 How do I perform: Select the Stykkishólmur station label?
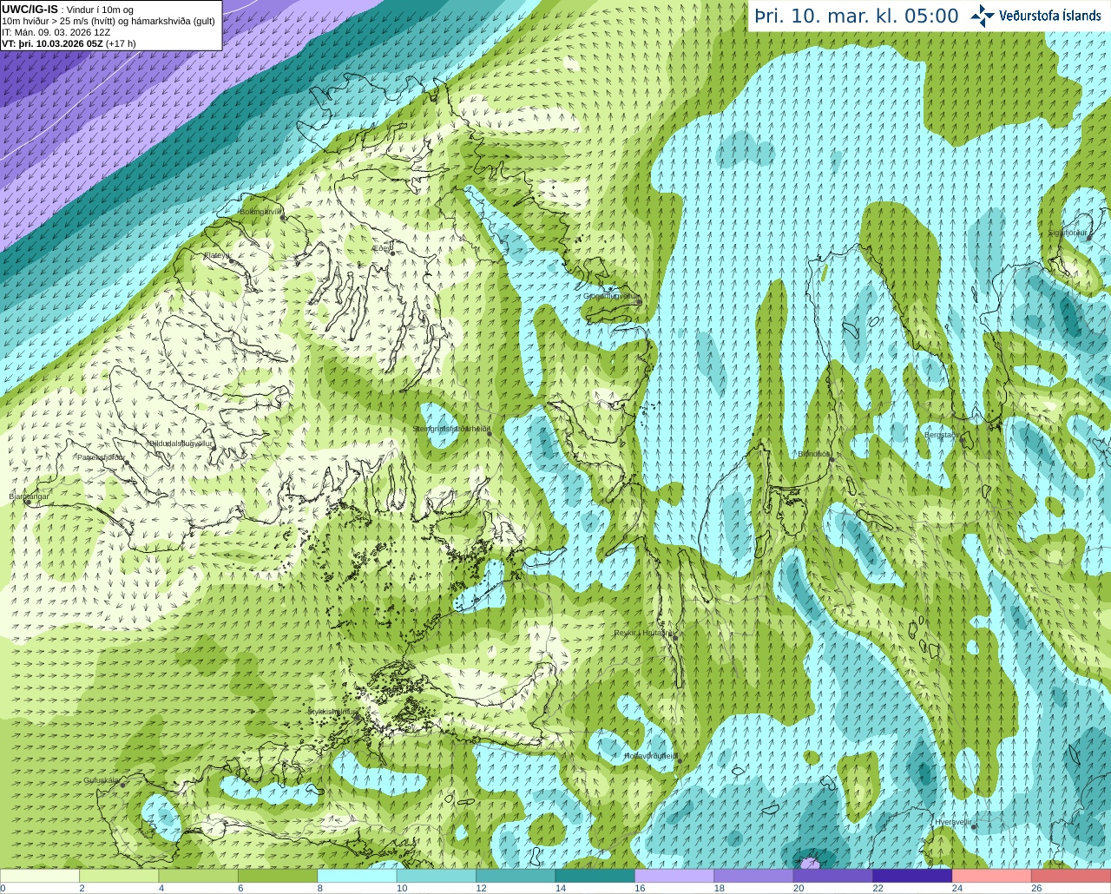point(332,712)
